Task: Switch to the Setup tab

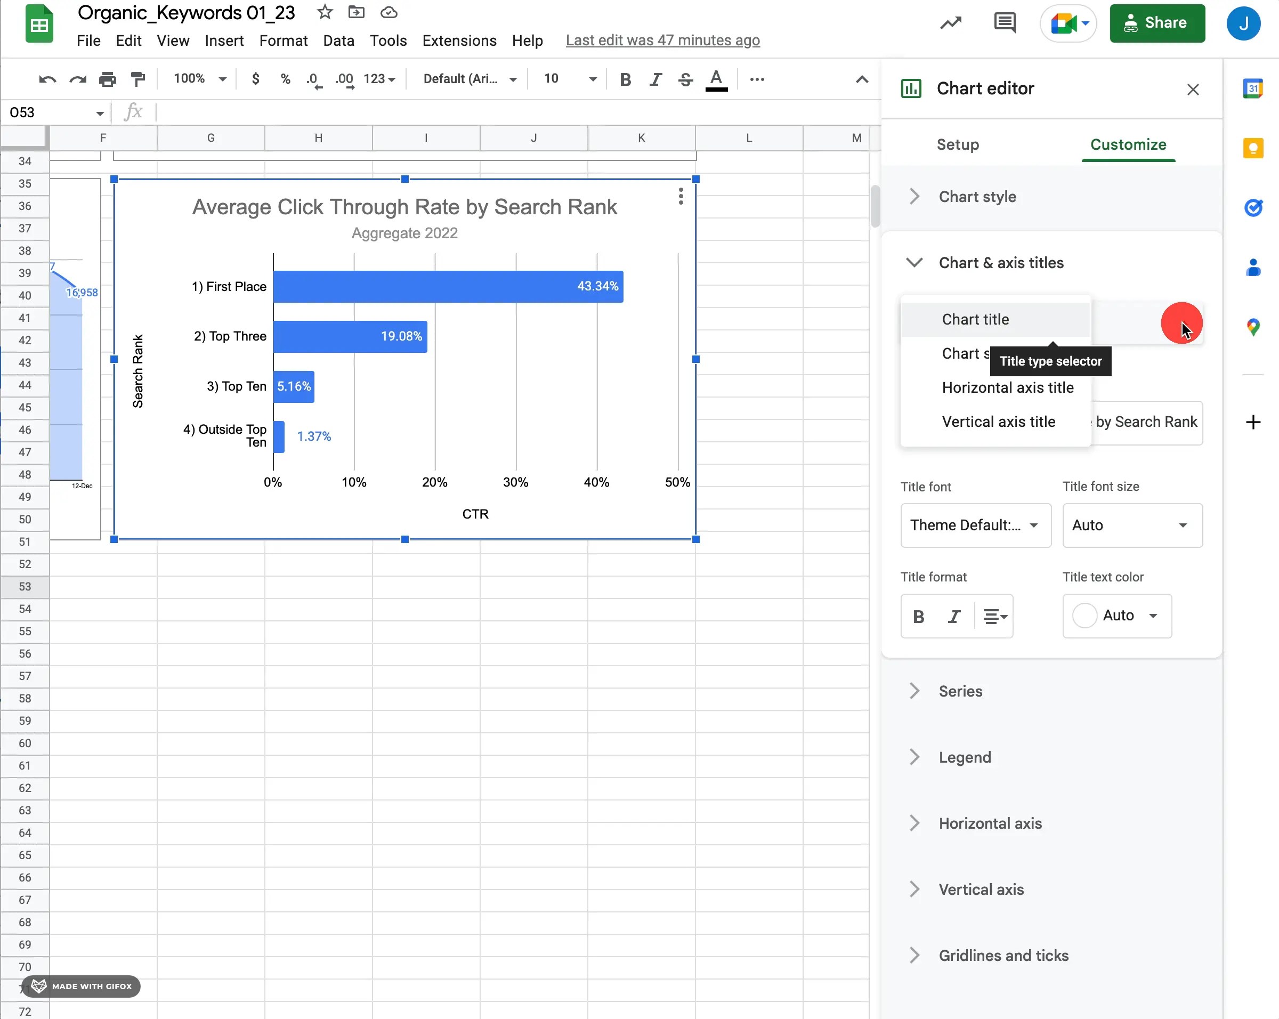Action: pos(958,144)
